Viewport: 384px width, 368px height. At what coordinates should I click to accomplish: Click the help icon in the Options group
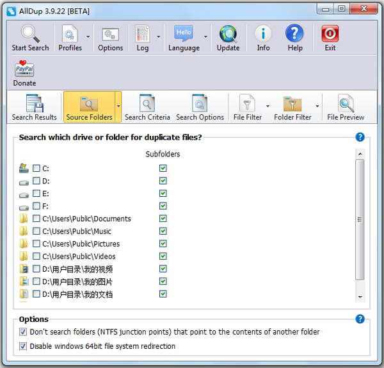(360, 319)
